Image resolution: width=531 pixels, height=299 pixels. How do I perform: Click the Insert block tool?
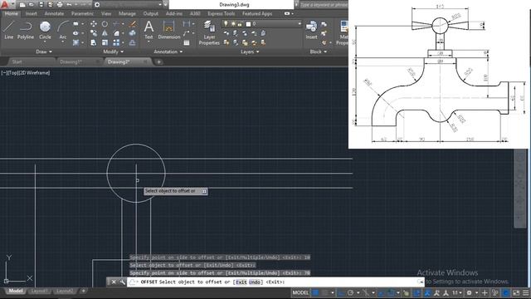click(311, 30)
